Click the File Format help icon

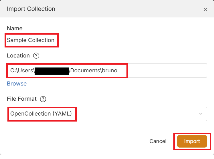coord(43,99)
